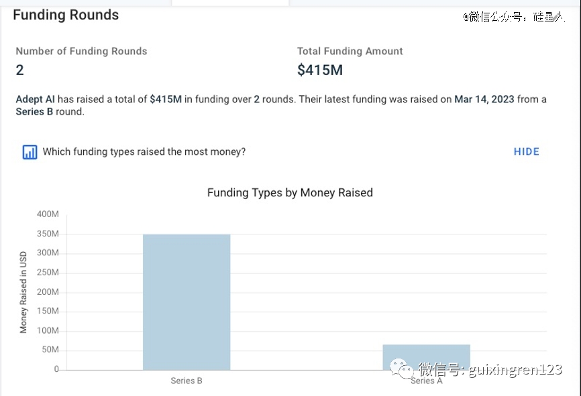Click the Series A bar in chart
Image resolution: width=581 pixels, height=396 pixels.
tap(427, 355)
